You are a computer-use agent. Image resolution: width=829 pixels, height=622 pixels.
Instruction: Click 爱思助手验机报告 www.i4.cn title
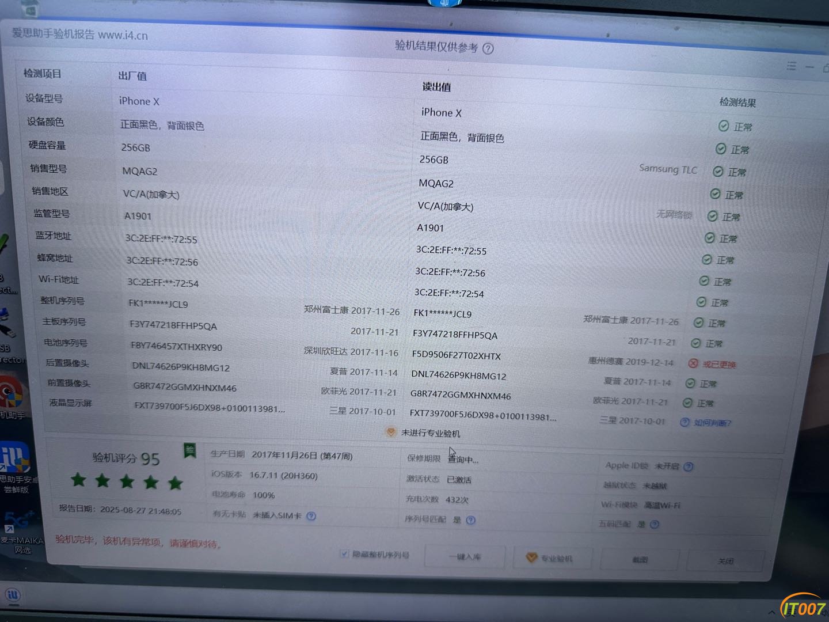[80, 34]
